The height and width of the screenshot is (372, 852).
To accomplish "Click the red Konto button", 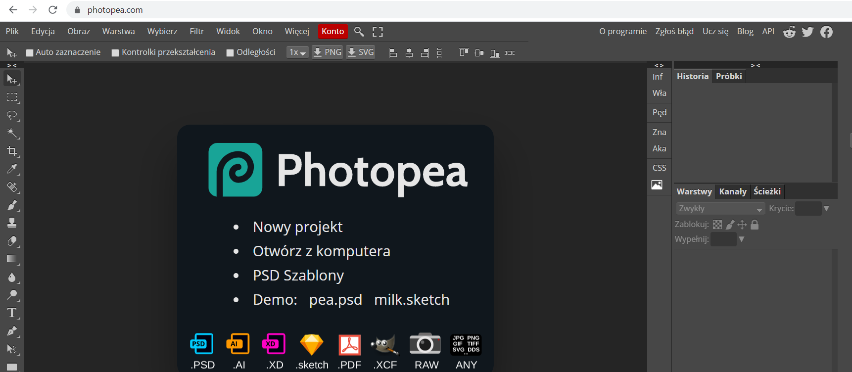I will click(x=333, y=31).
